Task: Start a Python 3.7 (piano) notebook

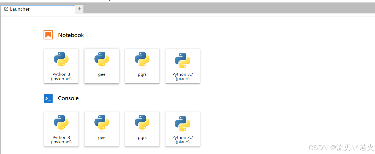Action: tap(183, 66)
